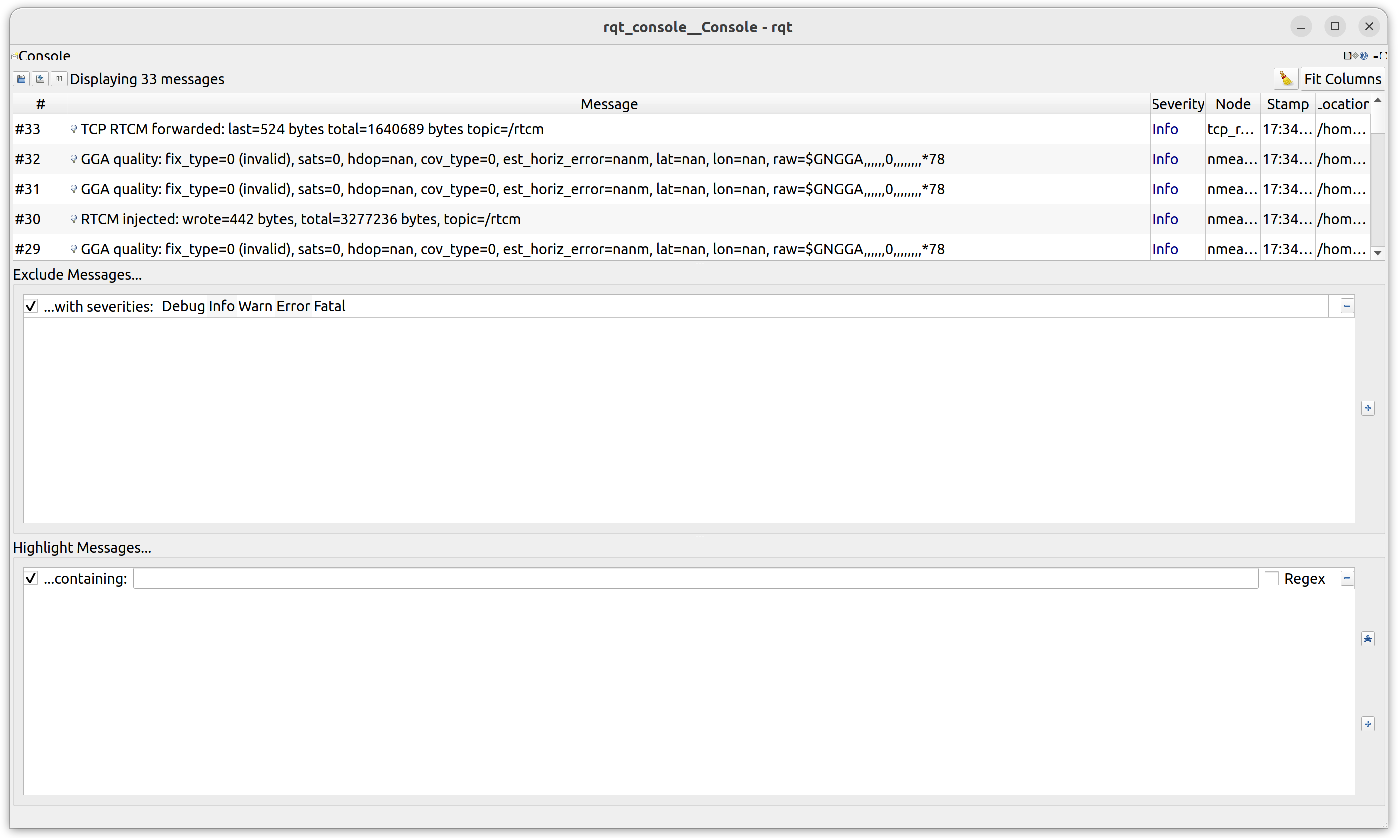Minimize the rqt window
This screenshot has height=838, width=1398.
coord(1301,26)
